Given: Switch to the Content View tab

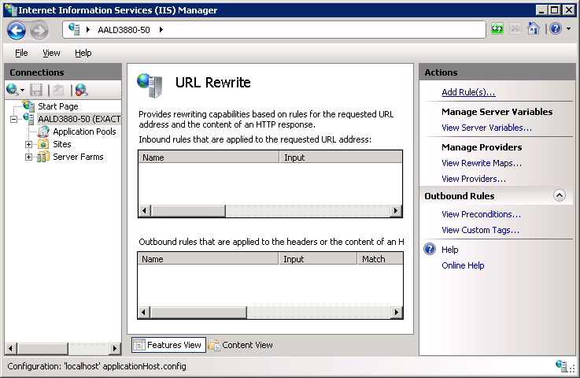Looking at the screenshot, I should point(241,345).
